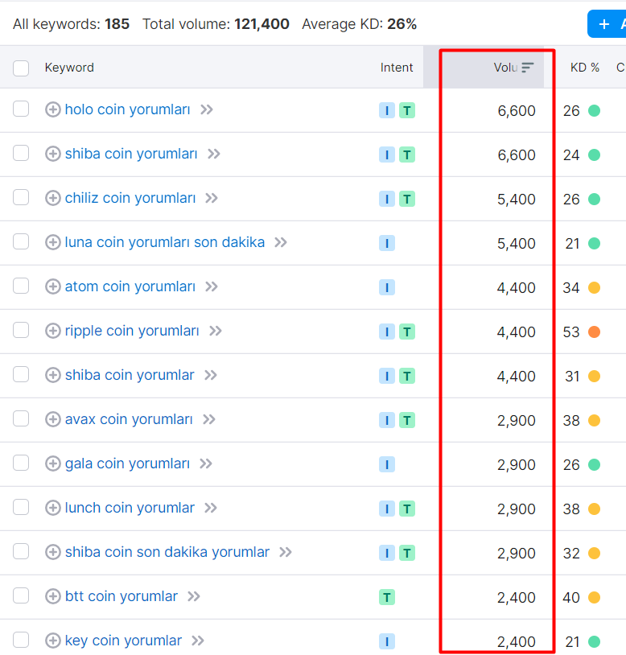626x655 pixels.
Task: Add btt coin yorumlar via plus icon
Action: 52,596
